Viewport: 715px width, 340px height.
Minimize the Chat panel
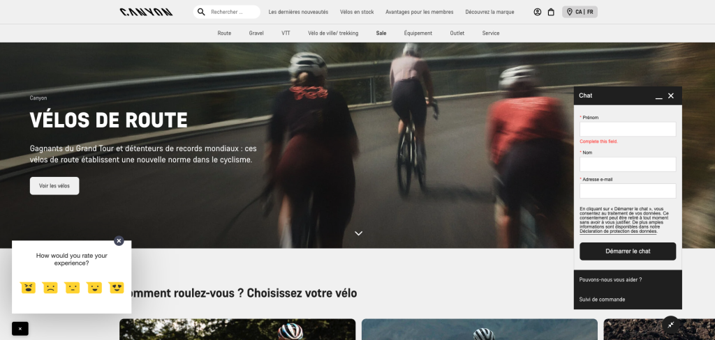[x=658, y=95]
